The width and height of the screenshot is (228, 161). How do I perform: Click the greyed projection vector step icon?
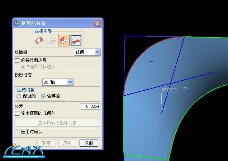(x=52, y=41)
